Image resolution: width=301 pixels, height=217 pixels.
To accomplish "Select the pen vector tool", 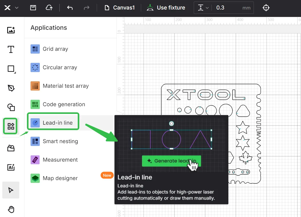I will point(11,88).
